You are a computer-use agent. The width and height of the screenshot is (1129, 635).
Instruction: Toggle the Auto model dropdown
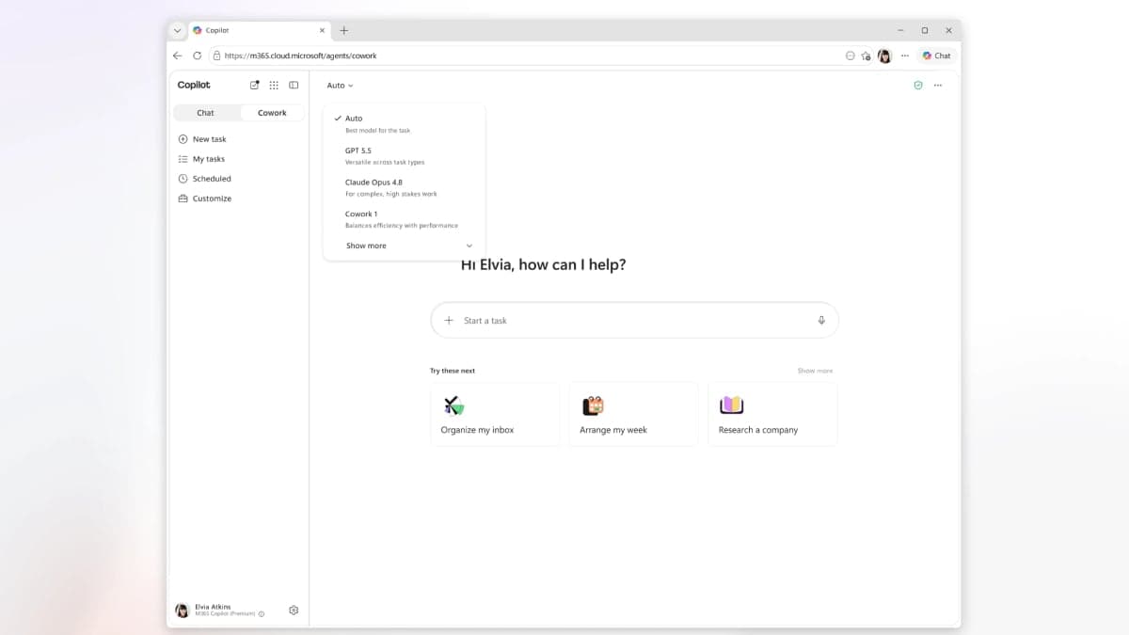click(340, 86)
